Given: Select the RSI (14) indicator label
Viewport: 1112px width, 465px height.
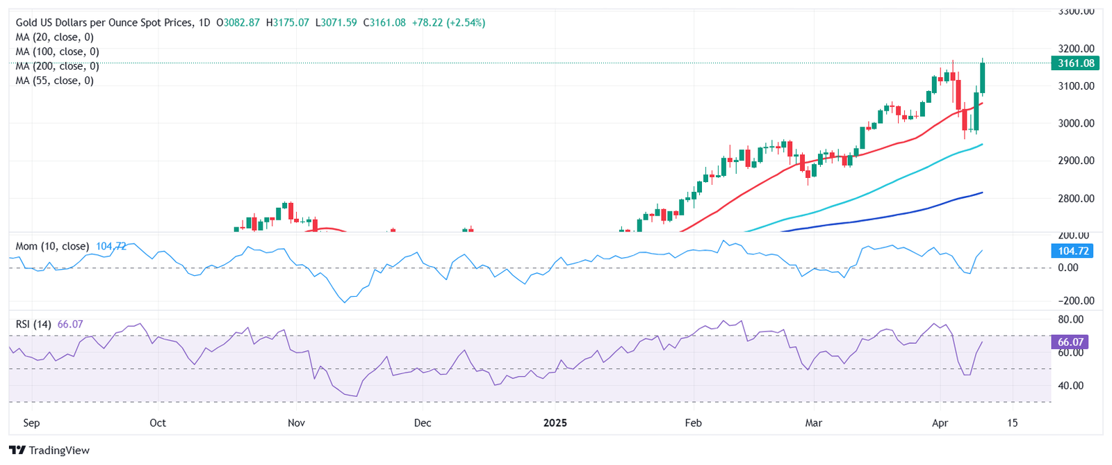Looking at the screenshot, I should point(35,324).
